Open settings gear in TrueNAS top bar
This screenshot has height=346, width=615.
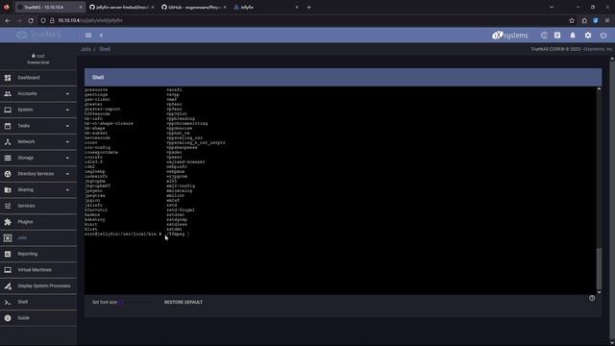coord(588,36)
